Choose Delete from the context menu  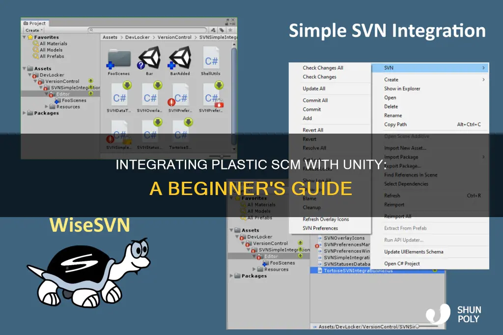(x=391, y=107)
